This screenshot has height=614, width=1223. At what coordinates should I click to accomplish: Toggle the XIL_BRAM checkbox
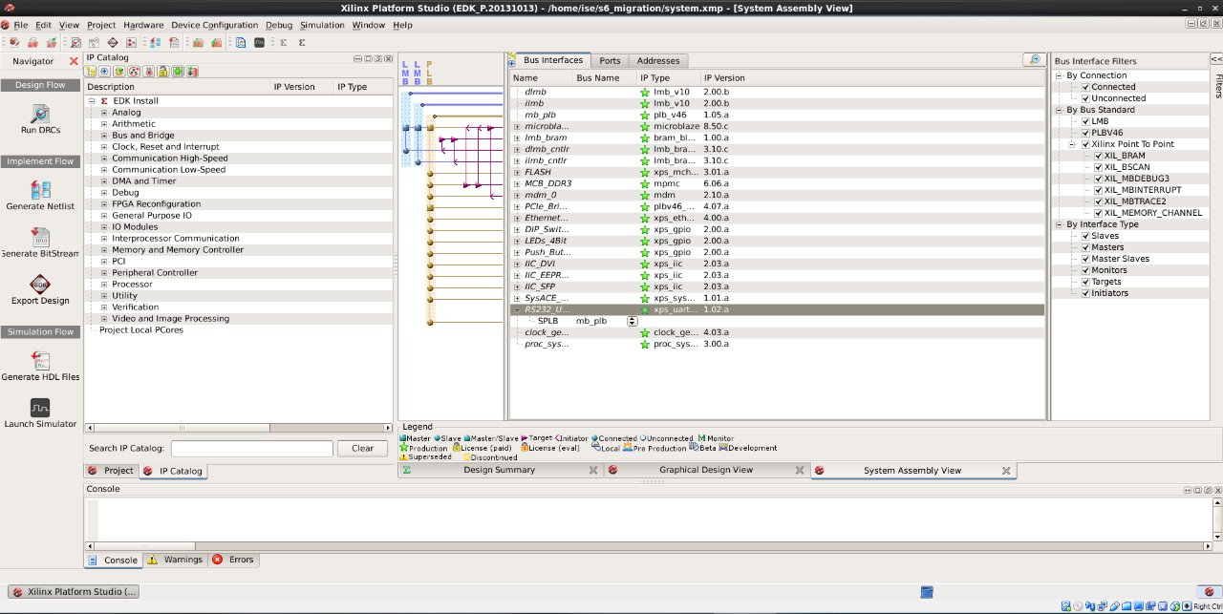click(x=1099, y=156)
